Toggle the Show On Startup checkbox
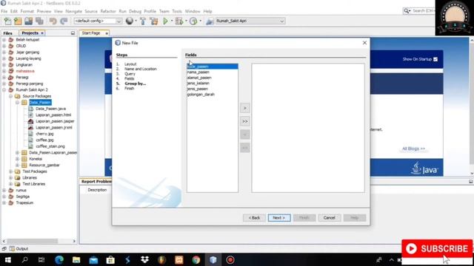The height and width of the screenshot is (266, 474). (435, 59)
